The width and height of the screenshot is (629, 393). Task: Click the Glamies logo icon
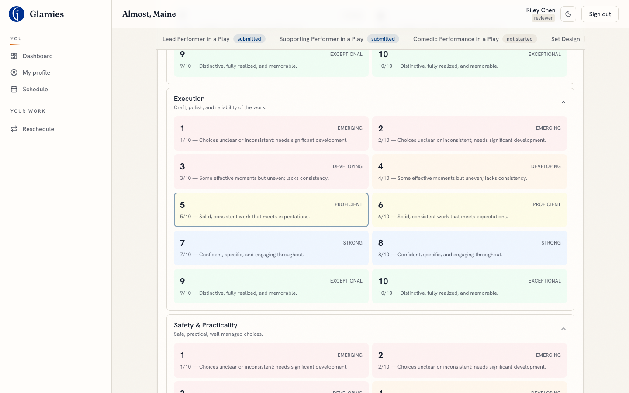(x=17, y=14)
